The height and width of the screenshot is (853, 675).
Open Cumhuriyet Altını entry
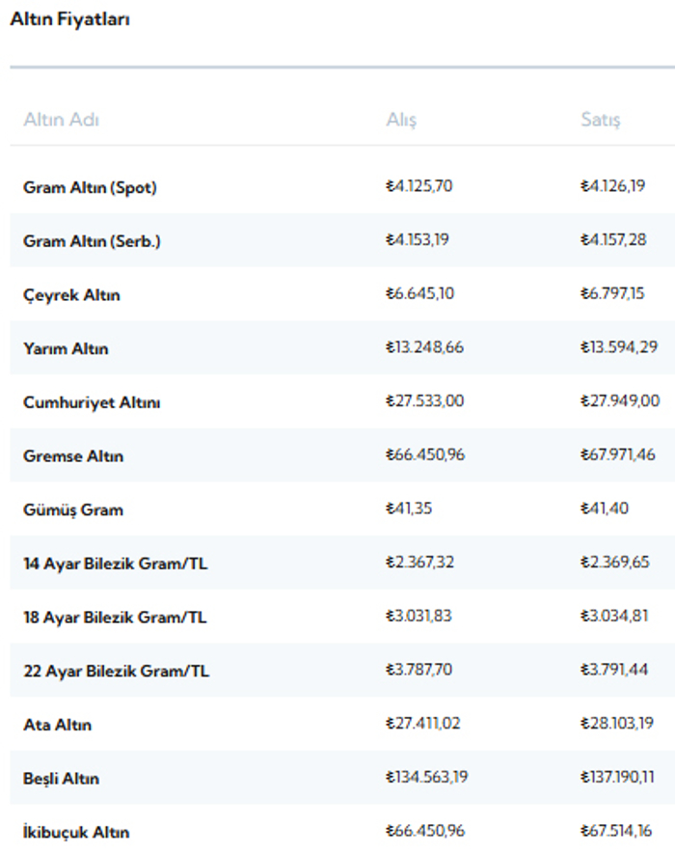tap(342, 401)
